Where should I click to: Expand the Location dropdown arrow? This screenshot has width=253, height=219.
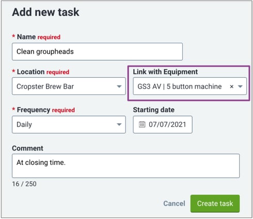[x=119, y=87]
